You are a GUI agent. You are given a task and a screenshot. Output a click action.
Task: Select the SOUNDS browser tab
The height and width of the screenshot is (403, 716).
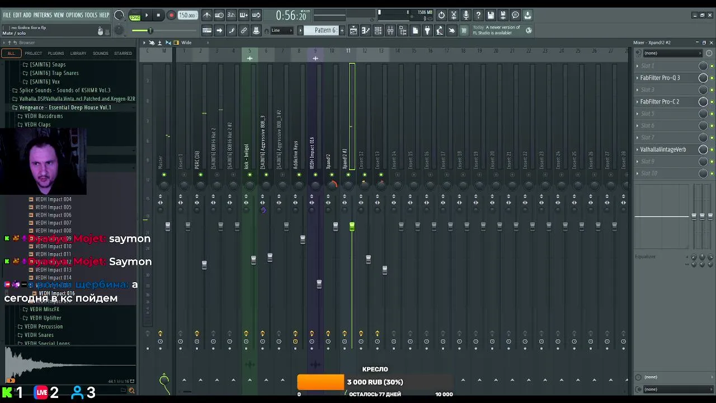point(101,53)
